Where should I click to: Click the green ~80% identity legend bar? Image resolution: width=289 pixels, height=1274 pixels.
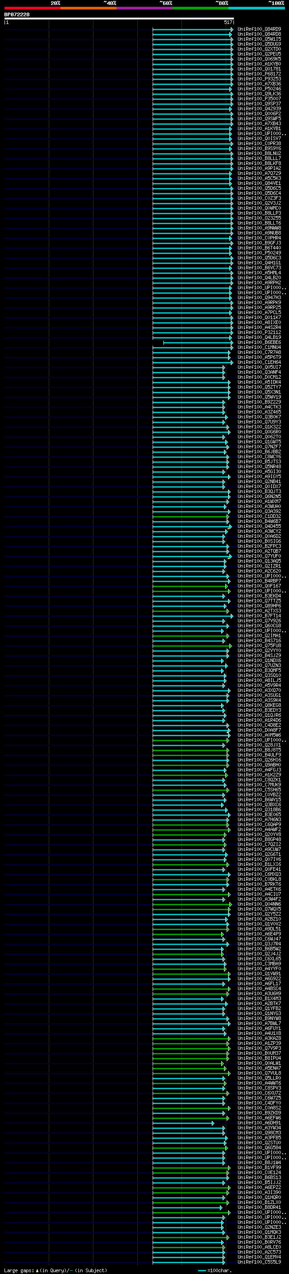pyautogui.click(x=200, y=8)
